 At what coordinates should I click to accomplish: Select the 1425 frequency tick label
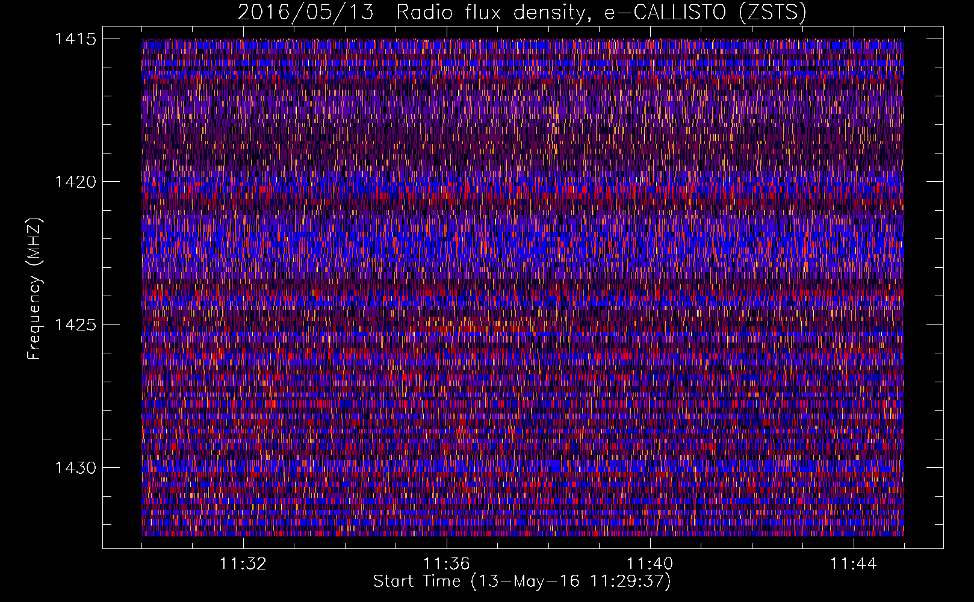75,325
